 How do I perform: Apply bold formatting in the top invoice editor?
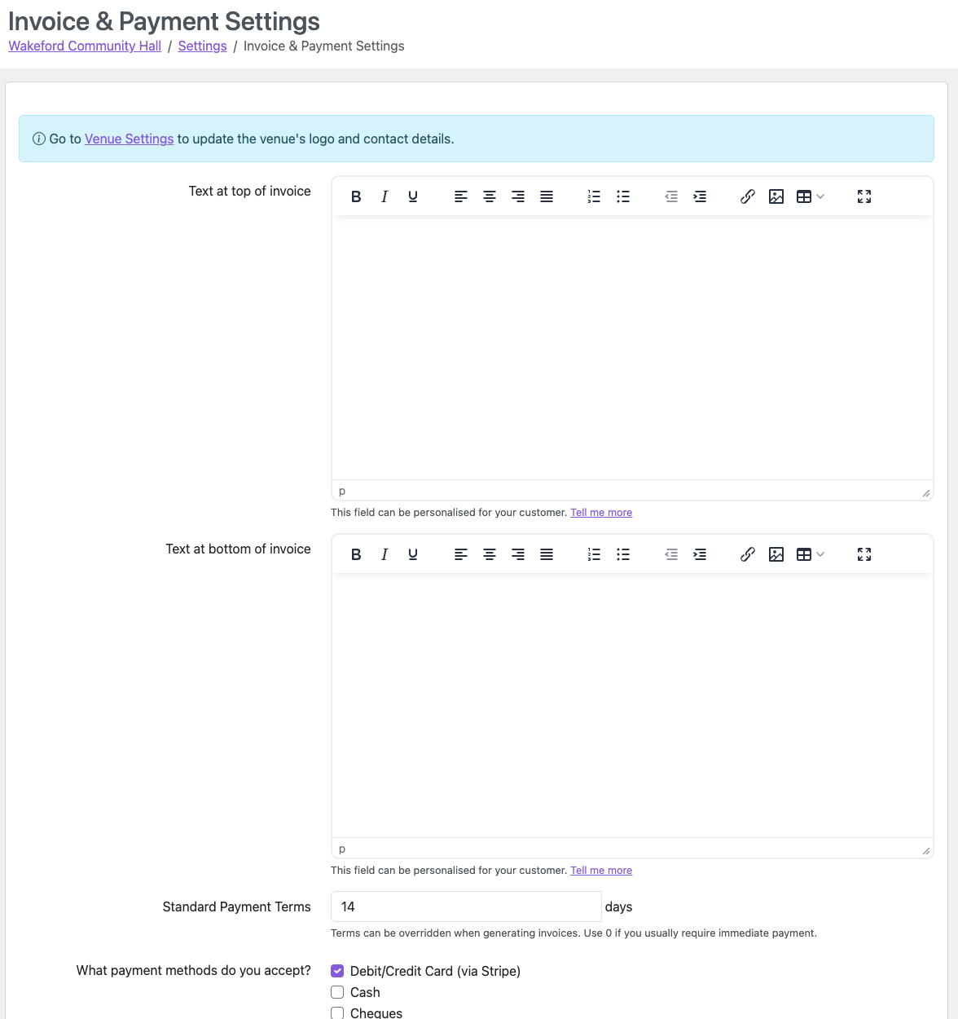pyautogui.click(x=356, y=196)
